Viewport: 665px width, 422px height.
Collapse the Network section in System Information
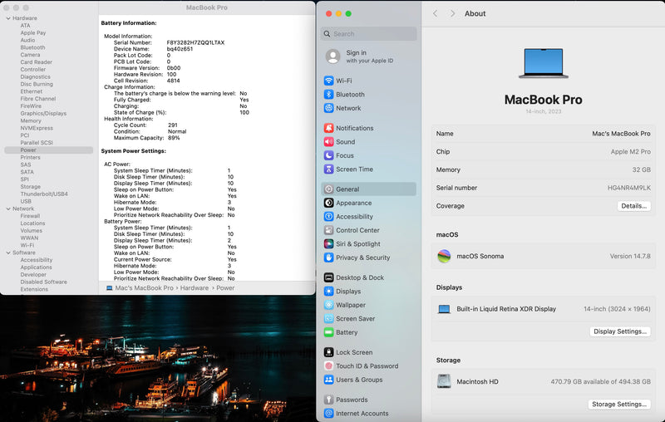pyautogui.click(x=8, y=209)
